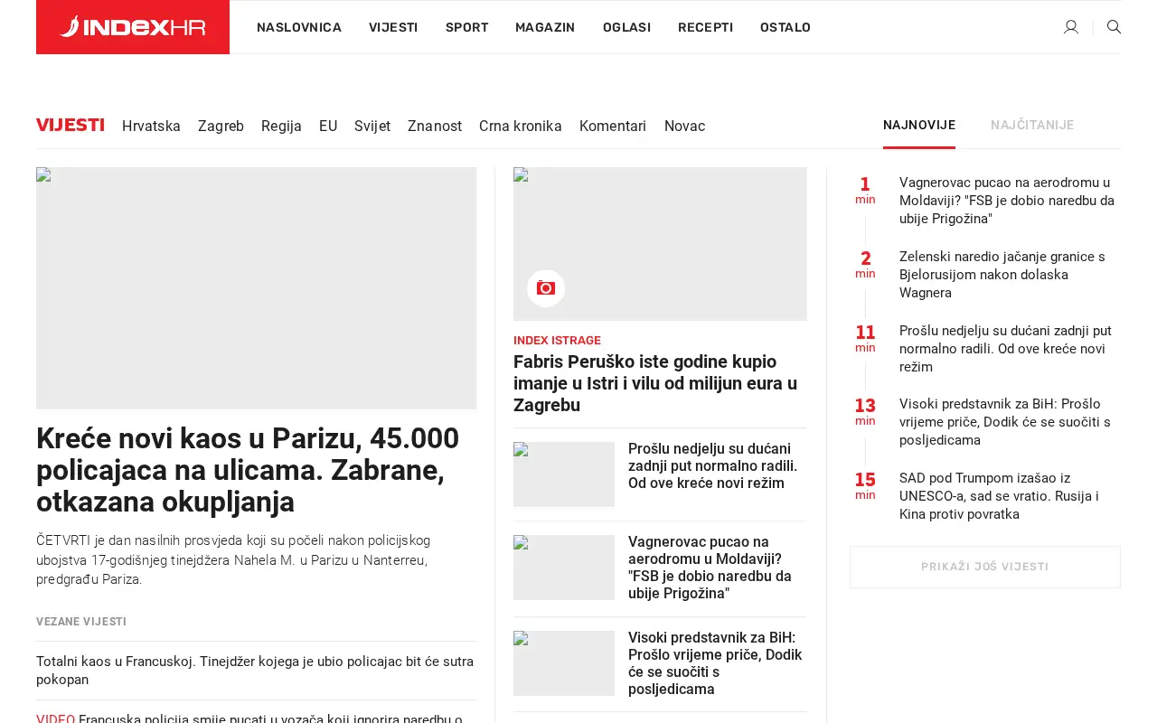Open related story 'Totalni kaos u Francuskoj'
The image size is (1157, 723).
tap(255, 671)
